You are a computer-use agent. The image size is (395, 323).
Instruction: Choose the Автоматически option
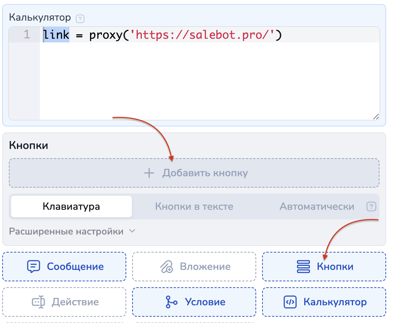pyautogui.click(x=317, y=206)
